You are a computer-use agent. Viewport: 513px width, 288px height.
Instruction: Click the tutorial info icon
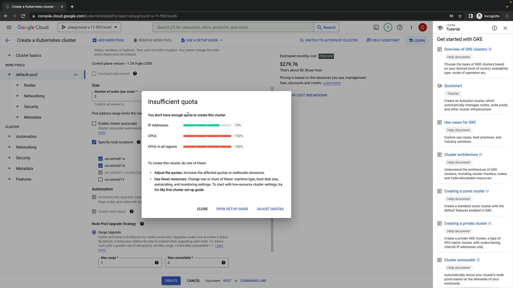click(x=494, y=28)
